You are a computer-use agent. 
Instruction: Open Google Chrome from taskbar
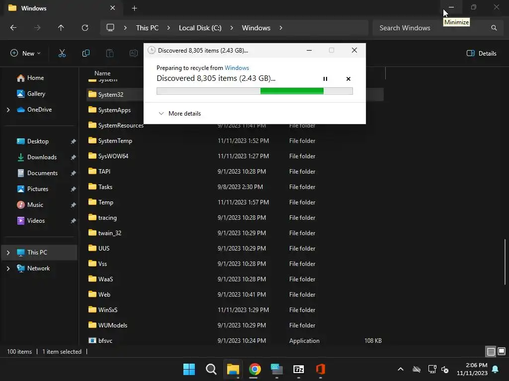pos(255,369)
